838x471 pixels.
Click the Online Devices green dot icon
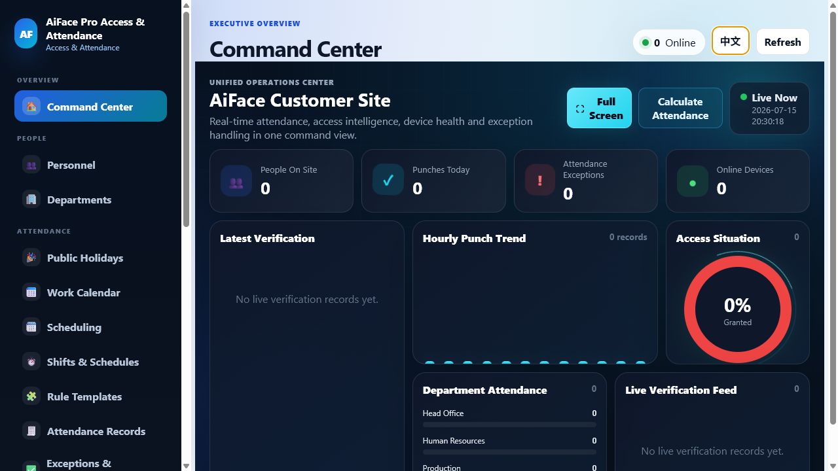coord(693,181)
